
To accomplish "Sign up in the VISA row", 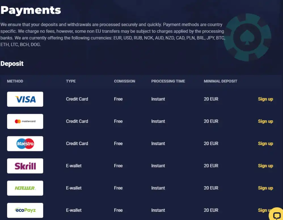I will 265,99.
